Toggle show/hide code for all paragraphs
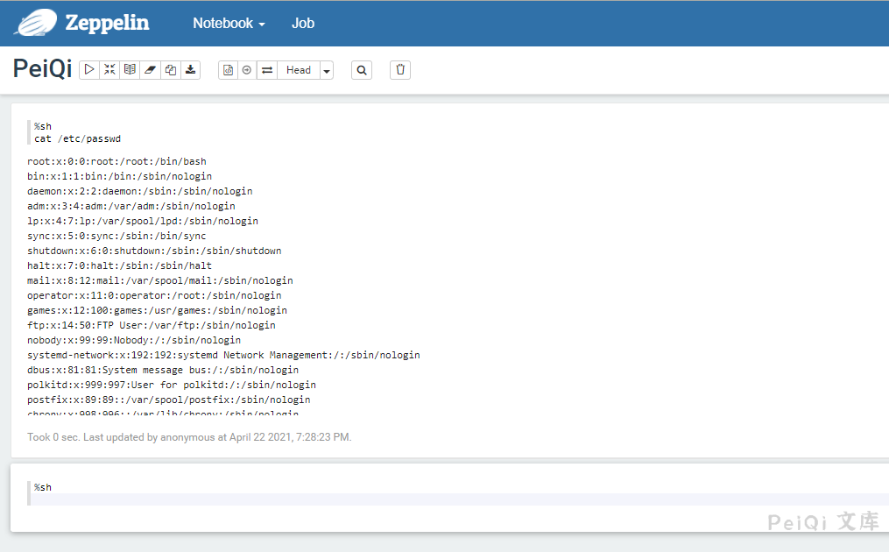The height and width of the screenshot is (552, 889). [x=109, y=70]
